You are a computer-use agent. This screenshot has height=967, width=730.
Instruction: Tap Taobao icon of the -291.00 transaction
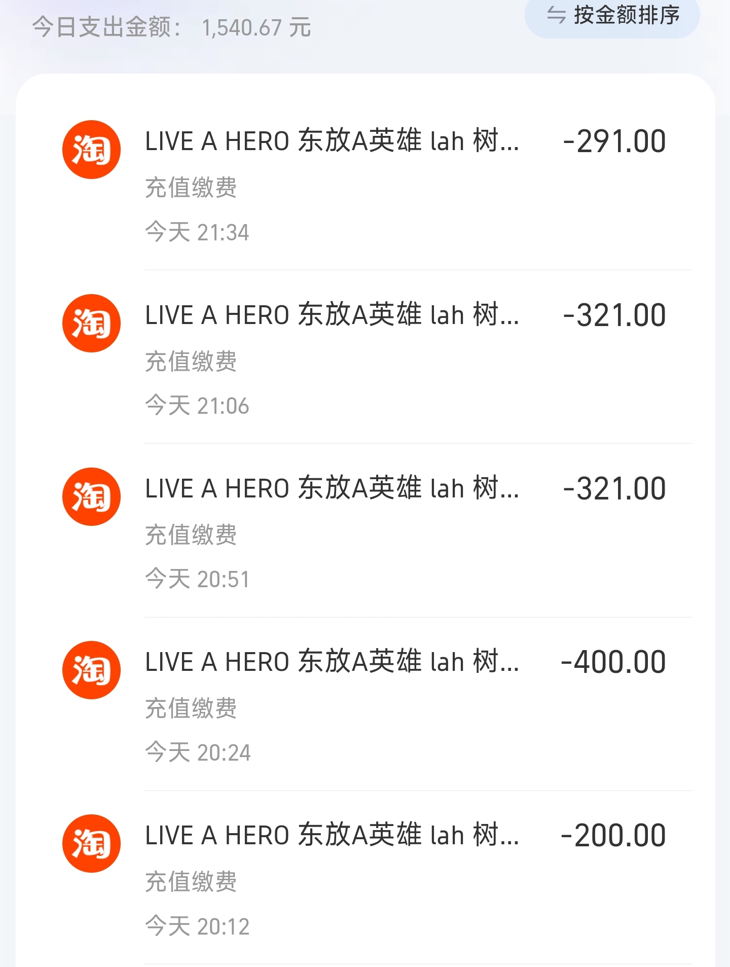click(91, 150)
